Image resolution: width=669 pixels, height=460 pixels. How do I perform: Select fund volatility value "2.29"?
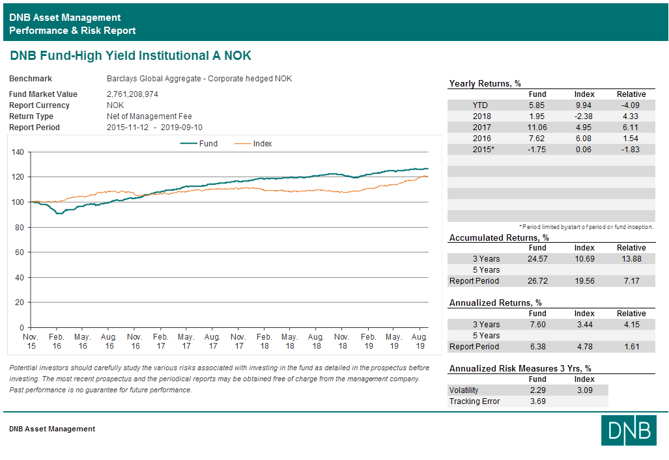[x=537, y=390]
